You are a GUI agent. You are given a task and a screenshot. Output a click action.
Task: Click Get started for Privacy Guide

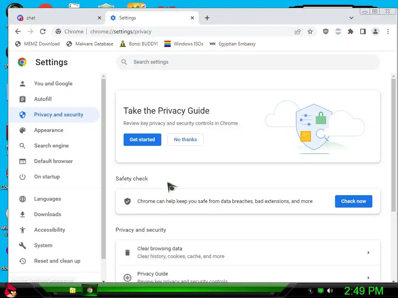(x=142, y=140)
